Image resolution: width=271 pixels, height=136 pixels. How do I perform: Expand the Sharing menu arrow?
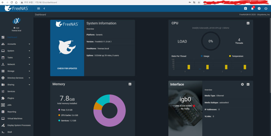tap(30, 85)
